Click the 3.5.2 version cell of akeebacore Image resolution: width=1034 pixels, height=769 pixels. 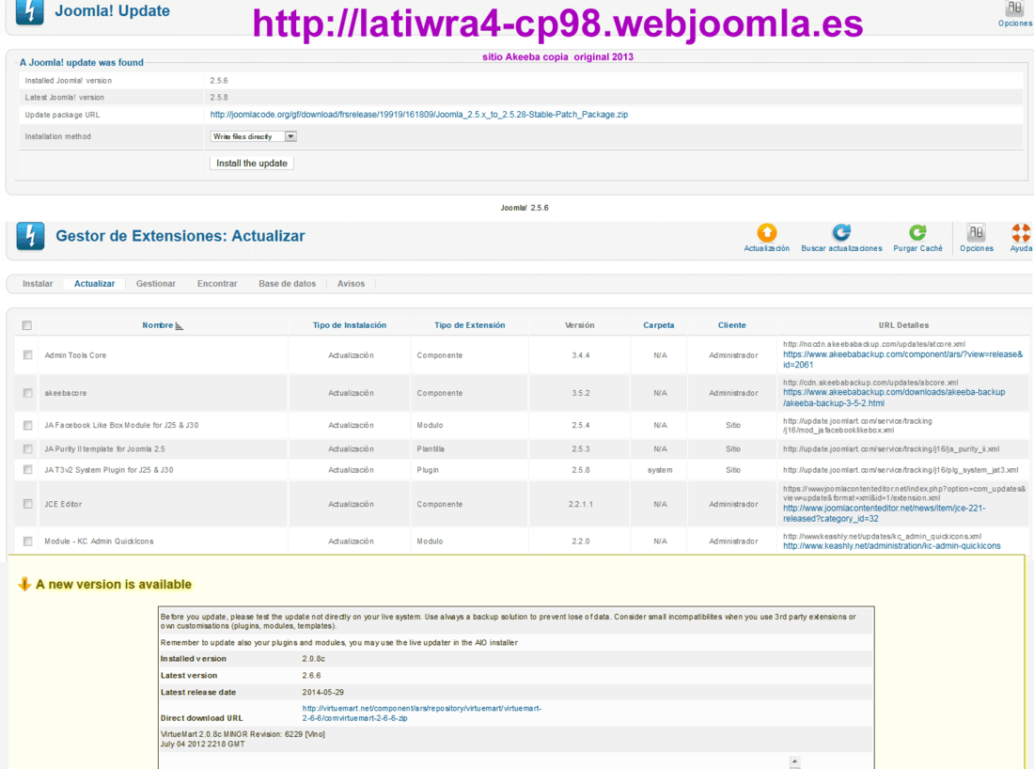click(x=581, y=393)
